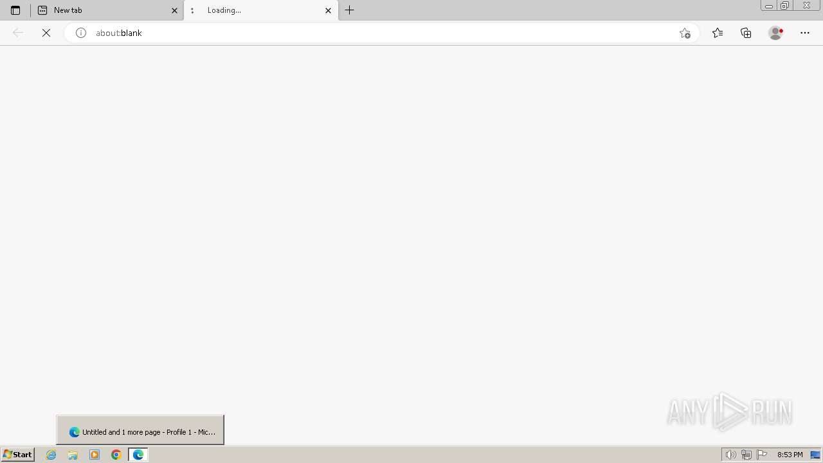Show desktop via tray corner button
Viewport: 823px width, 463px height.
[x=815, y=455]
